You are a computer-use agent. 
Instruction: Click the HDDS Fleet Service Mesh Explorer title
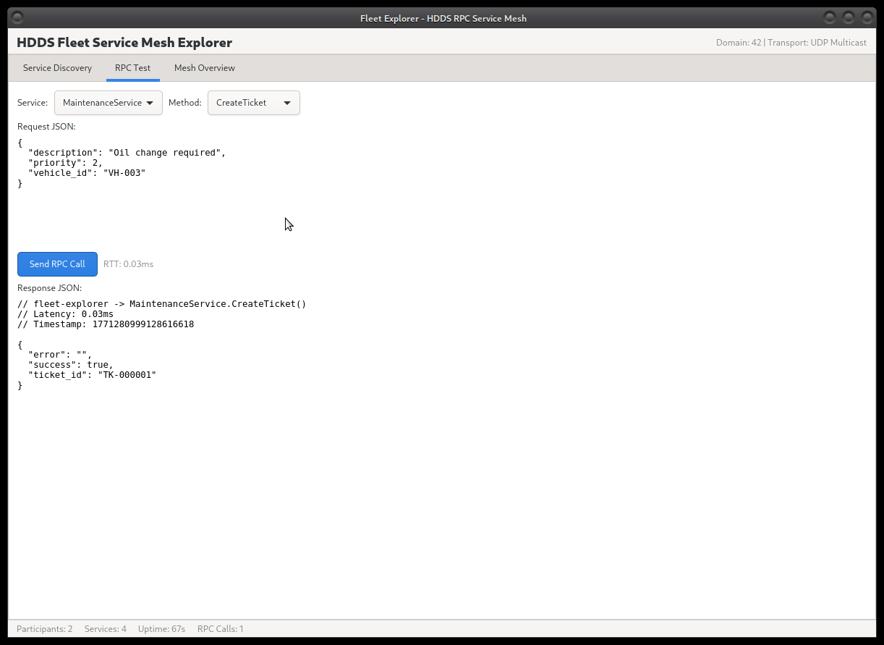124,43
